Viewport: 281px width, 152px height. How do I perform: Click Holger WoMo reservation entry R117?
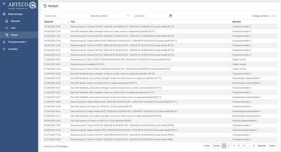[124, 41]
